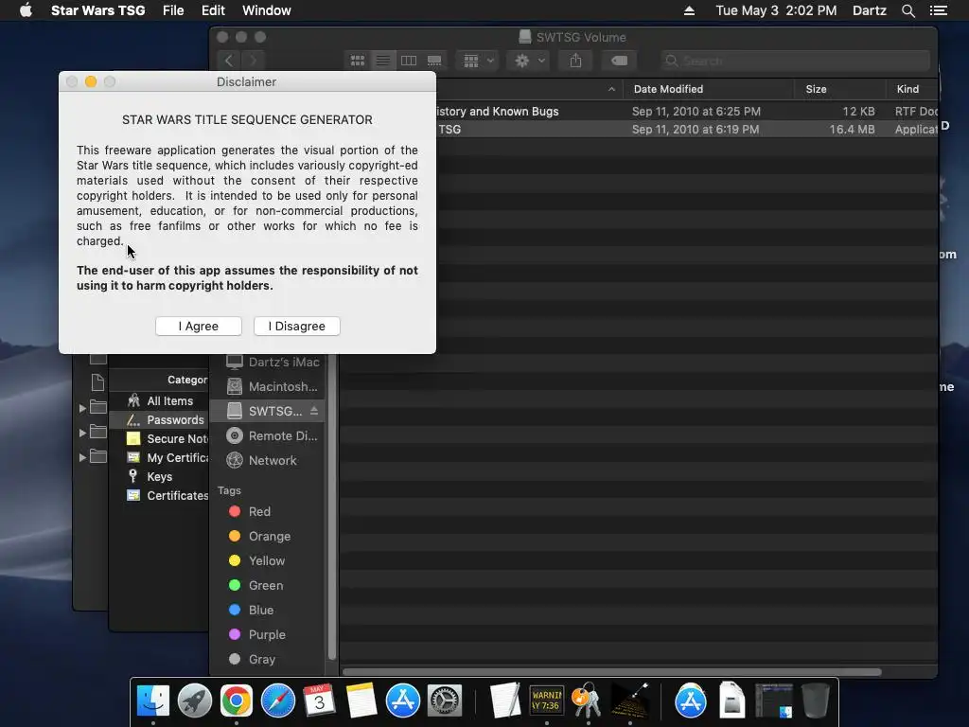Select Dartz's iMac in Finder sidebar

273,362
